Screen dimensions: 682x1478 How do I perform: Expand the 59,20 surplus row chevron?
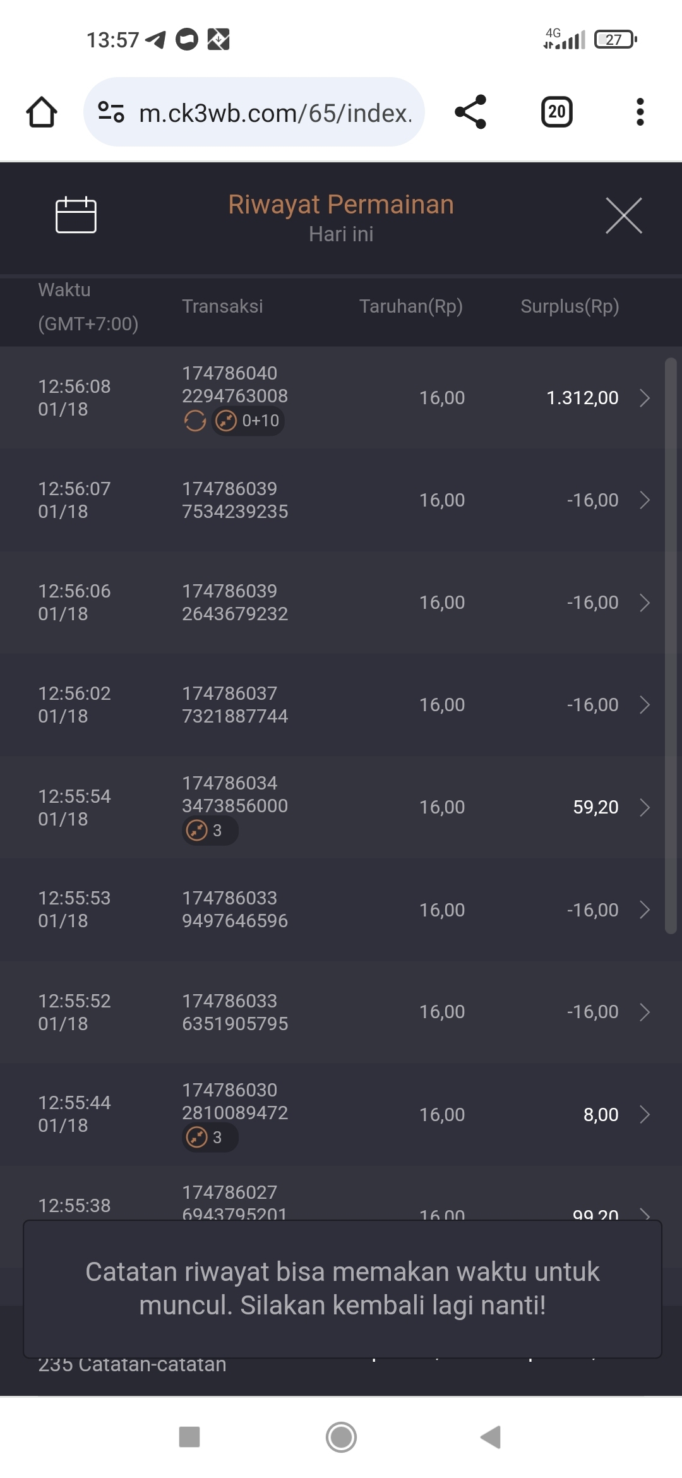(x=644, y=807)
